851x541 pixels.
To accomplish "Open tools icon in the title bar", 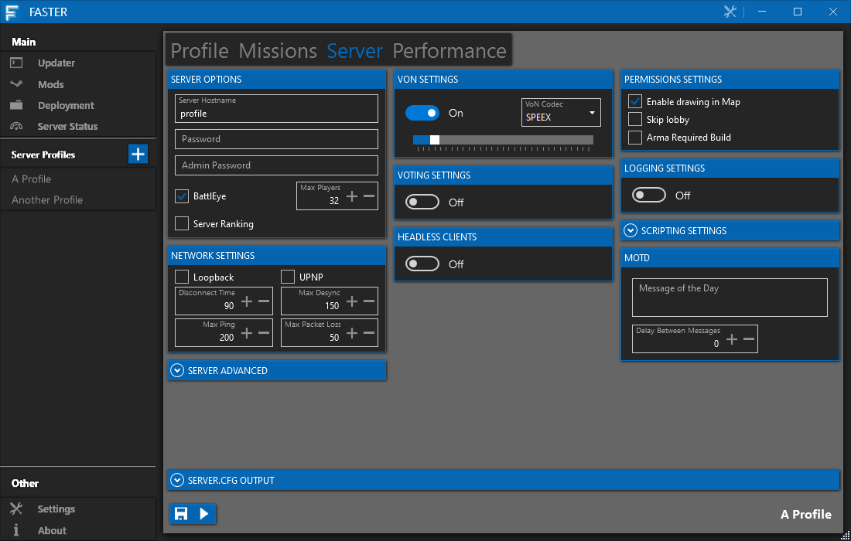I will pos(730,12).
